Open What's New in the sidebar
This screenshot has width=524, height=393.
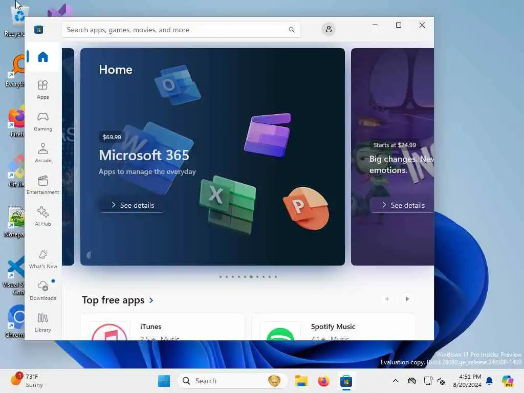(43, 259)
